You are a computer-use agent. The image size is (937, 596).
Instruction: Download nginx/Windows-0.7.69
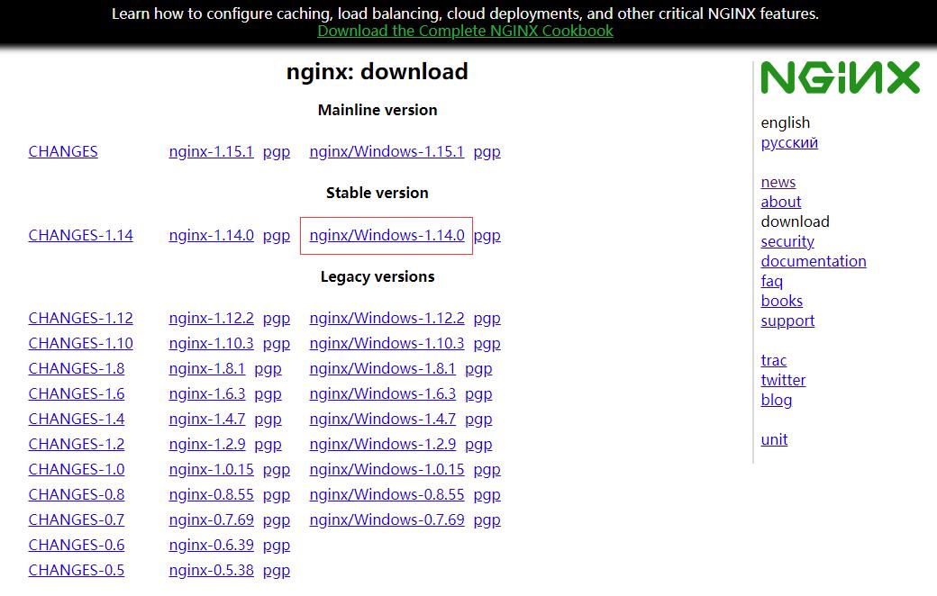(x=387, y=519)
